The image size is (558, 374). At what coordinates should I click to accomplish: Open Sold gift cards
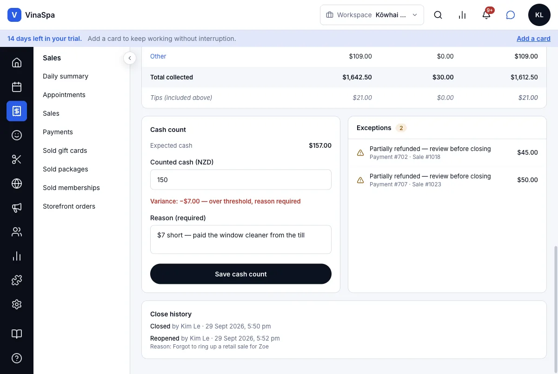pos(65,151)
